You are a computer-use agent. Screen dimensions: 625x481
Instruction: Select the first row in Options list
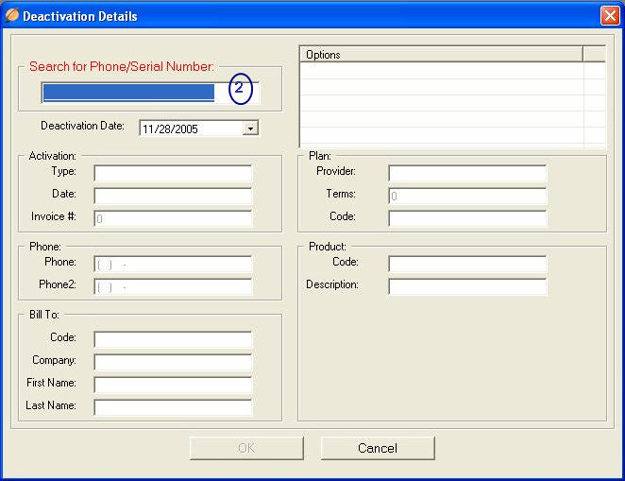pyautogui.click(x=441, y=71)
